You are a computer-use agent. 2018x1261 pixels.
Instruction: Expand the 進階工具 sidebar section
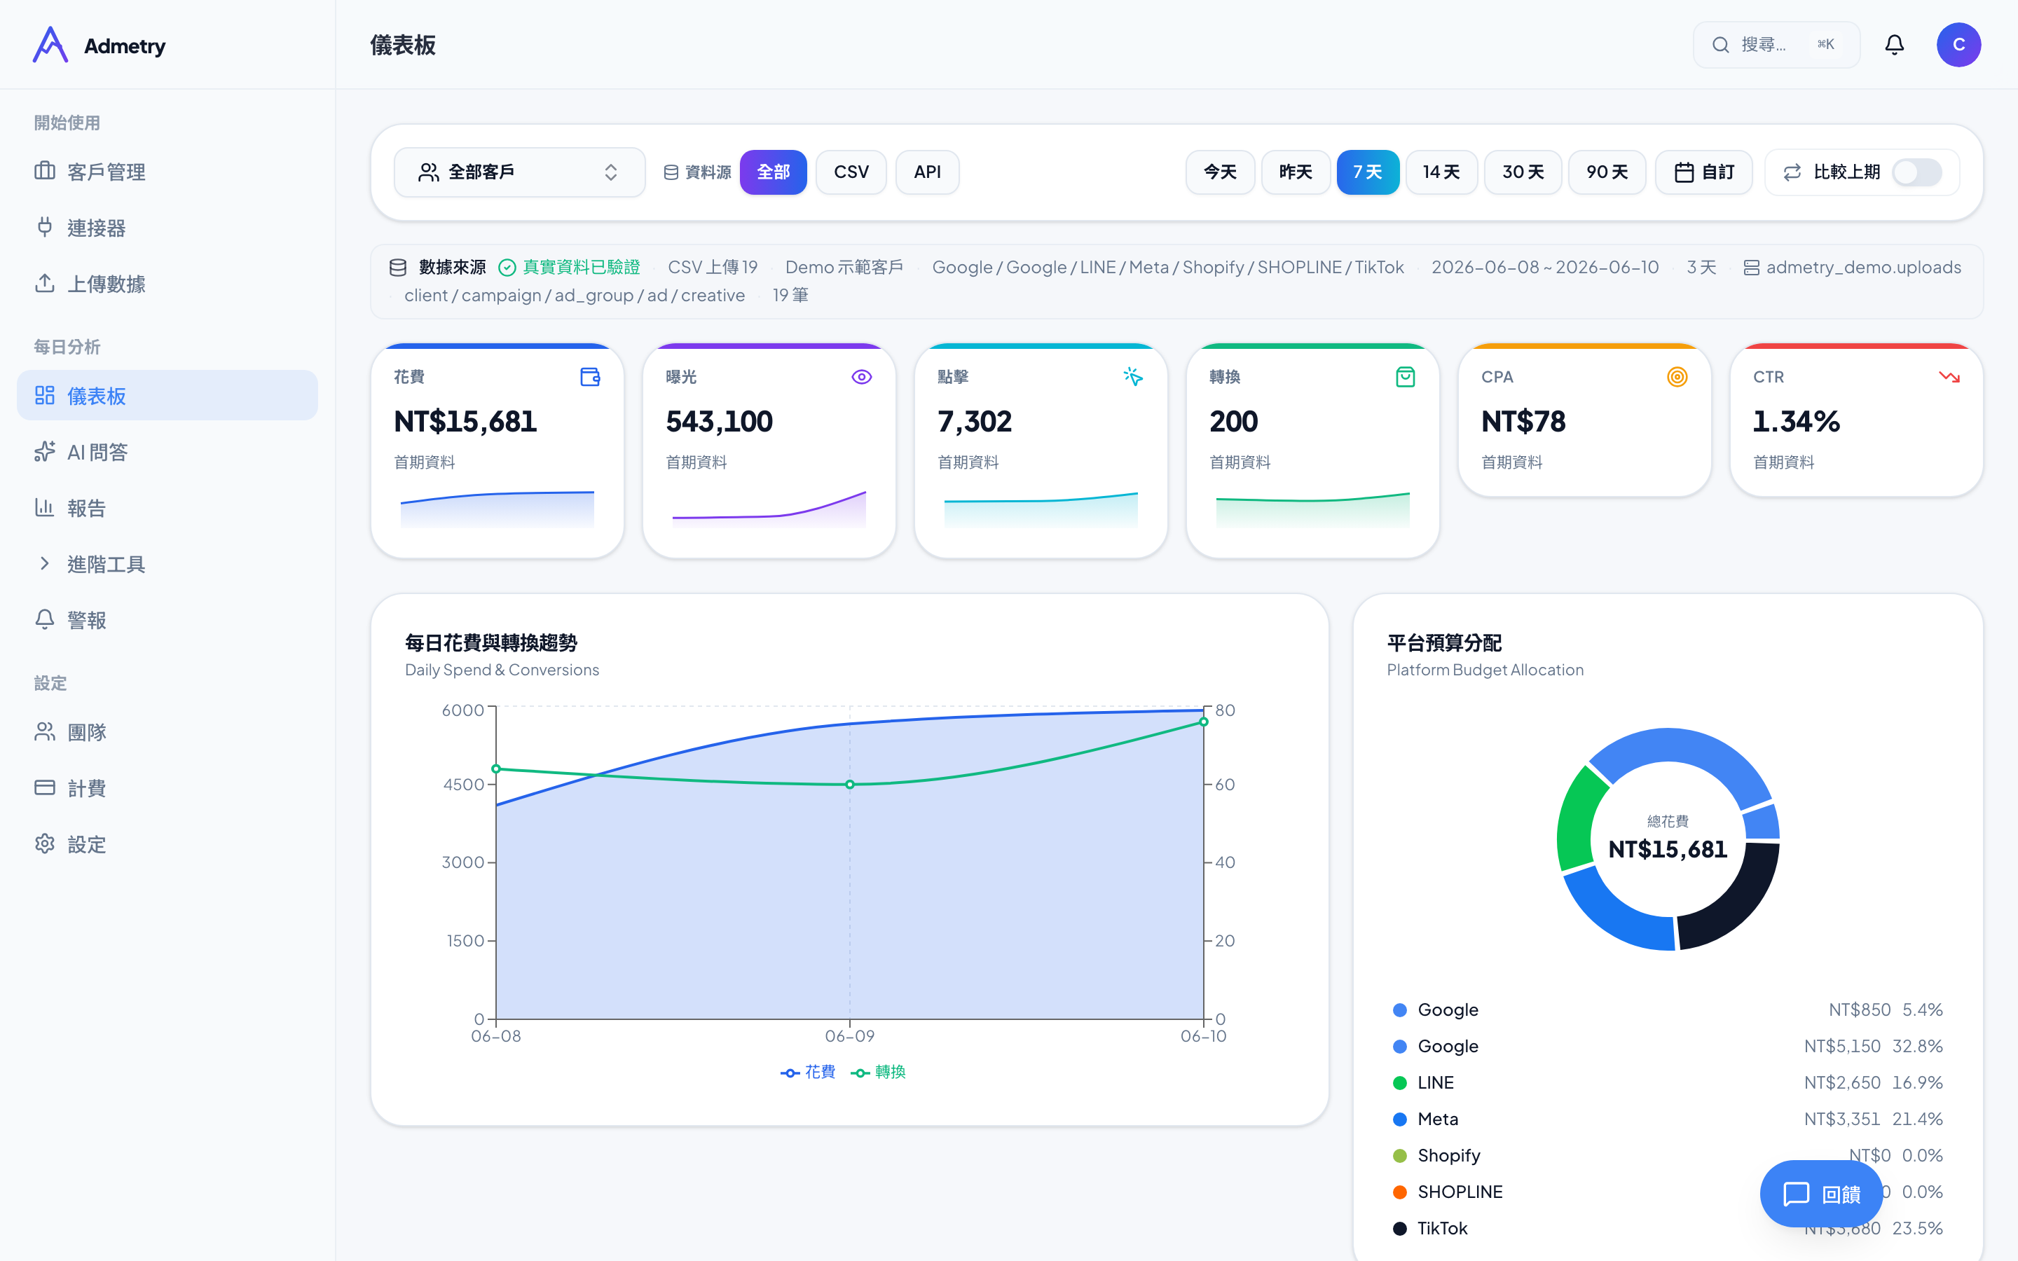(167, 564)
